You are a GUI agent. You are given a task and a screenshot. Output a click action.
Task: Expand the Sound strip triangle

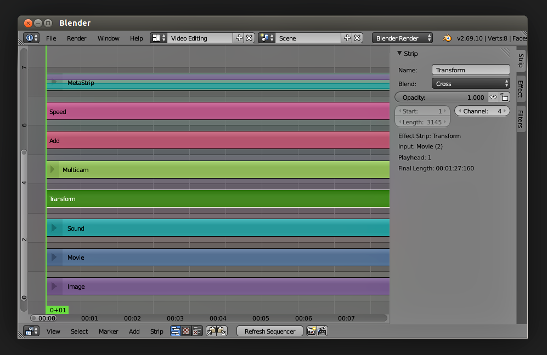pos(54,228)
